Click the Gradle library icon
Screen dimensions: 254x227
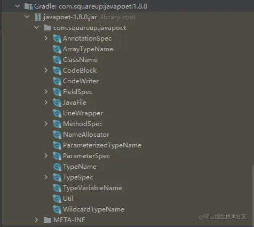click(x=28, y=6)
